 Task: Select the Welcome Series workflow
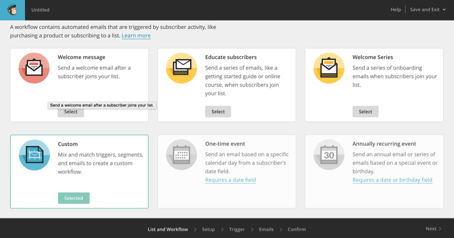(365, 112)
